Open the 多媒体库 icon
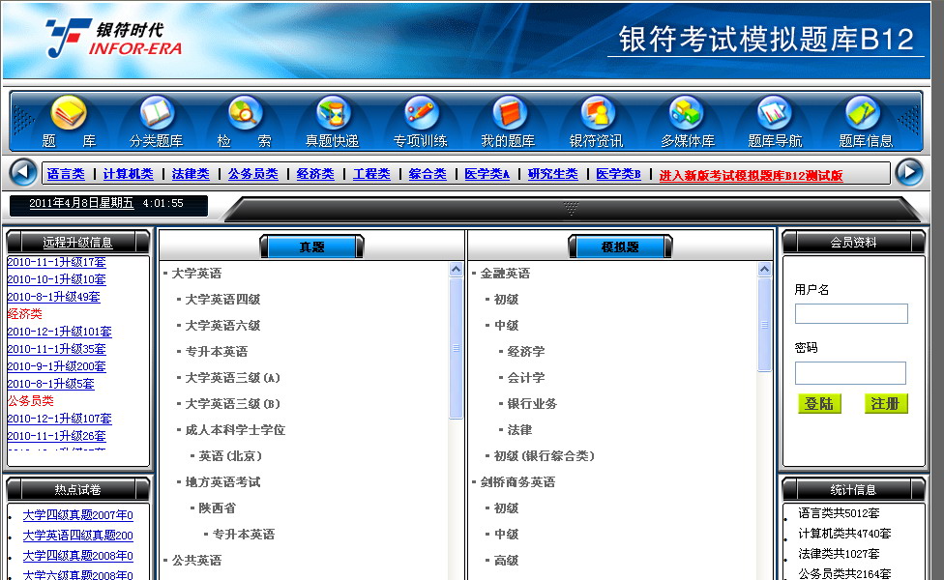Viewport: 944px width, 580px height. tap(687, 114)
